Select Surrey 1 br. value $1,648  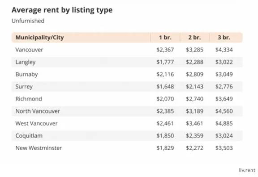click(165, 87)
